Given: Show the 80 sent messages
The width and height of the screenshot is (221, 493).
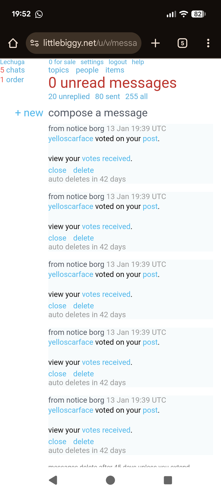Looking at the screenshot, I should click(107, 96).
